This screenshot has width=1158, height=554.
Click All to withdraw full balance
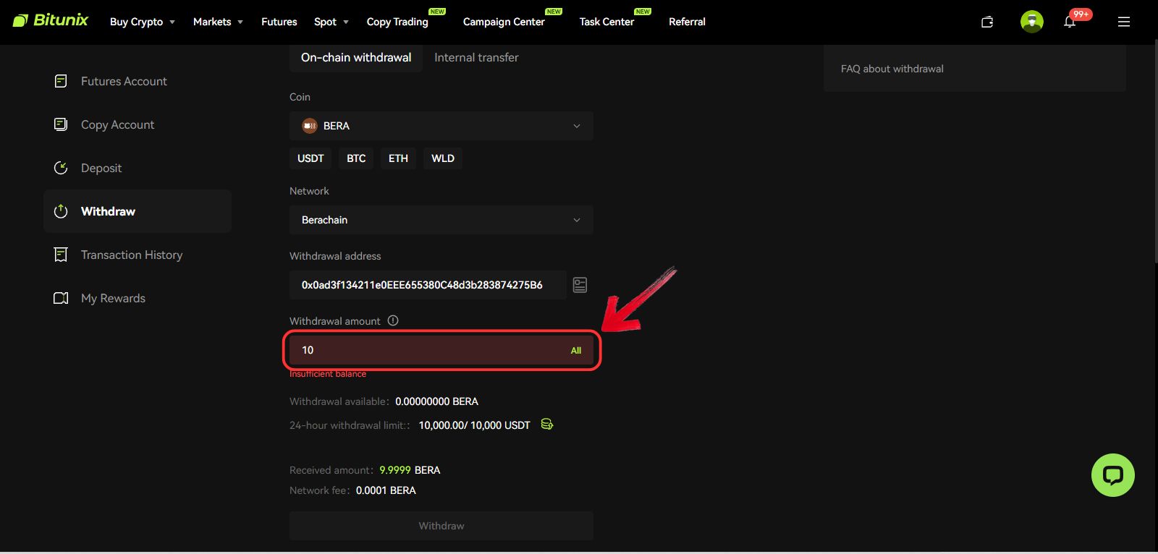pos(576,350)
